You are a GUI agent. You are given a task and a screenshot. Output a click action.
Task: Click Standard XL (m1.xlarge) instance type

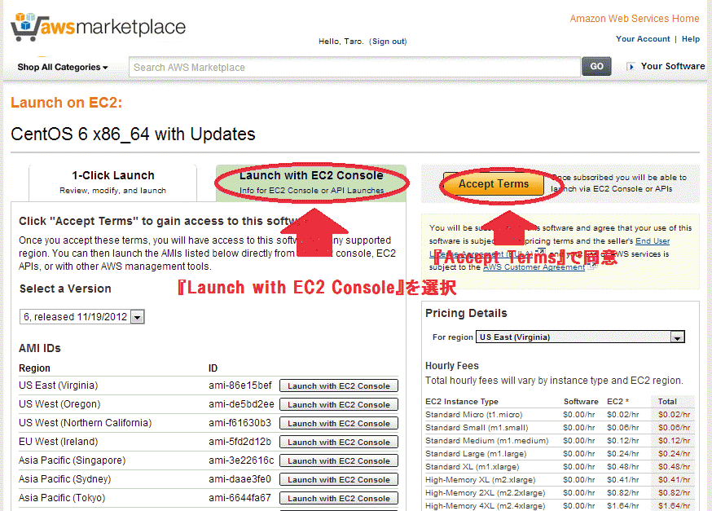pos(472,467)
